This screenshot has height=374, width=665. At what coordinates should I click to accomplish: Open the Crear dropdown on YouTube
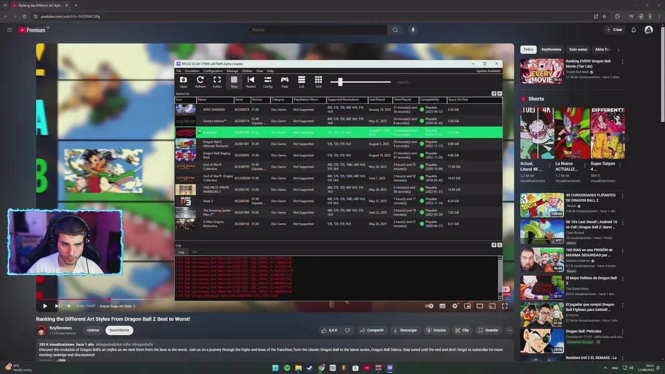point(614,30)
